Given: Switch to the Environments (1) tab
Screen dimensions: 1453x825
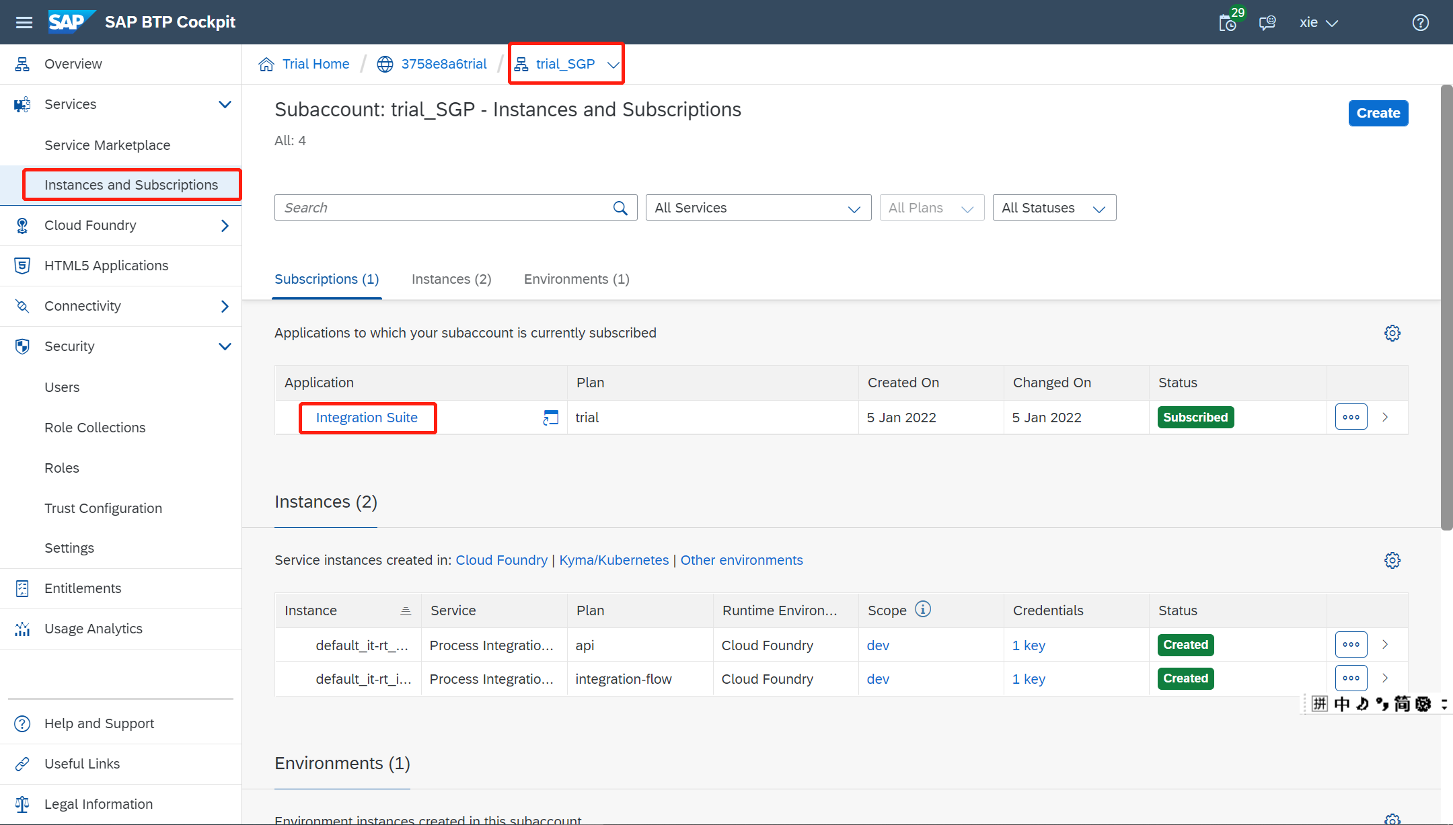Looking at the screenshot, I should (x=576, y=279).
